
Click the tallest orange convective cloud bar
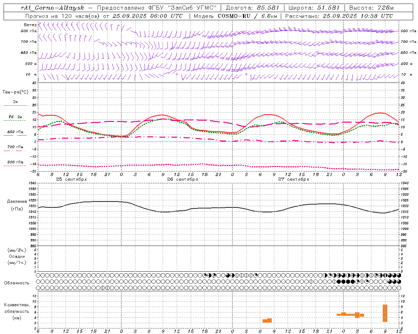point(385,313)
